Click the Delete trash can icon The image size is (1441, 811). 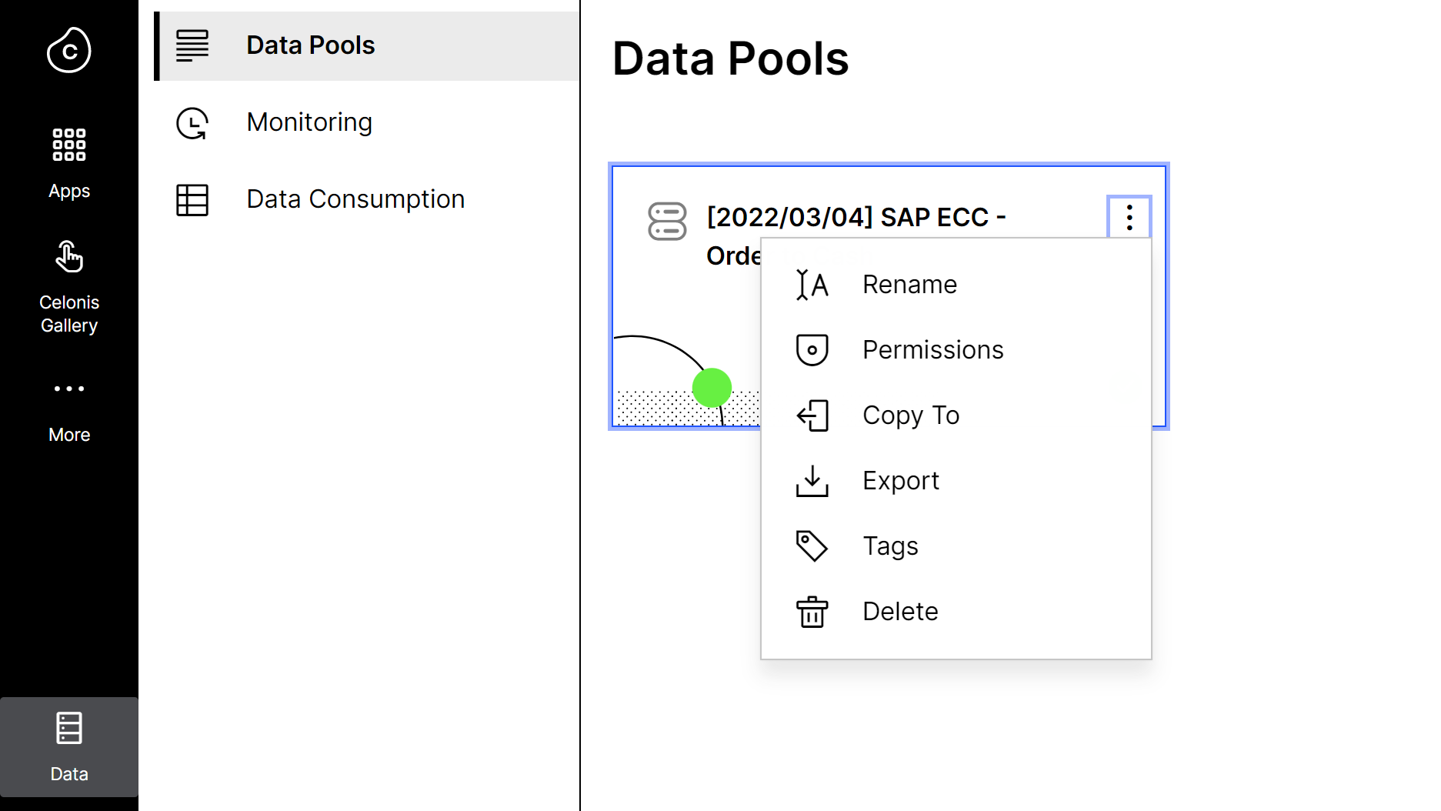point(812,612)
